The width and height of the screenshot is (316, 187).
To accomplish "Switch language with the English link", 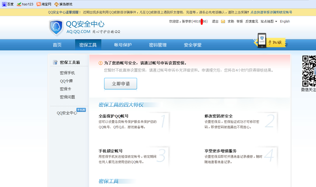I will click(285, 21).
